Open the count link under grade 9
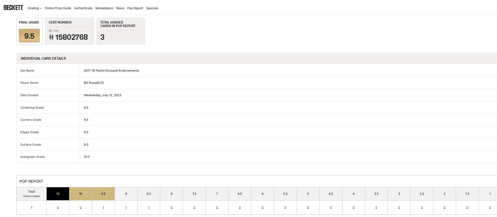The height and width of the screenshot is (217, 497). [126, 208]
